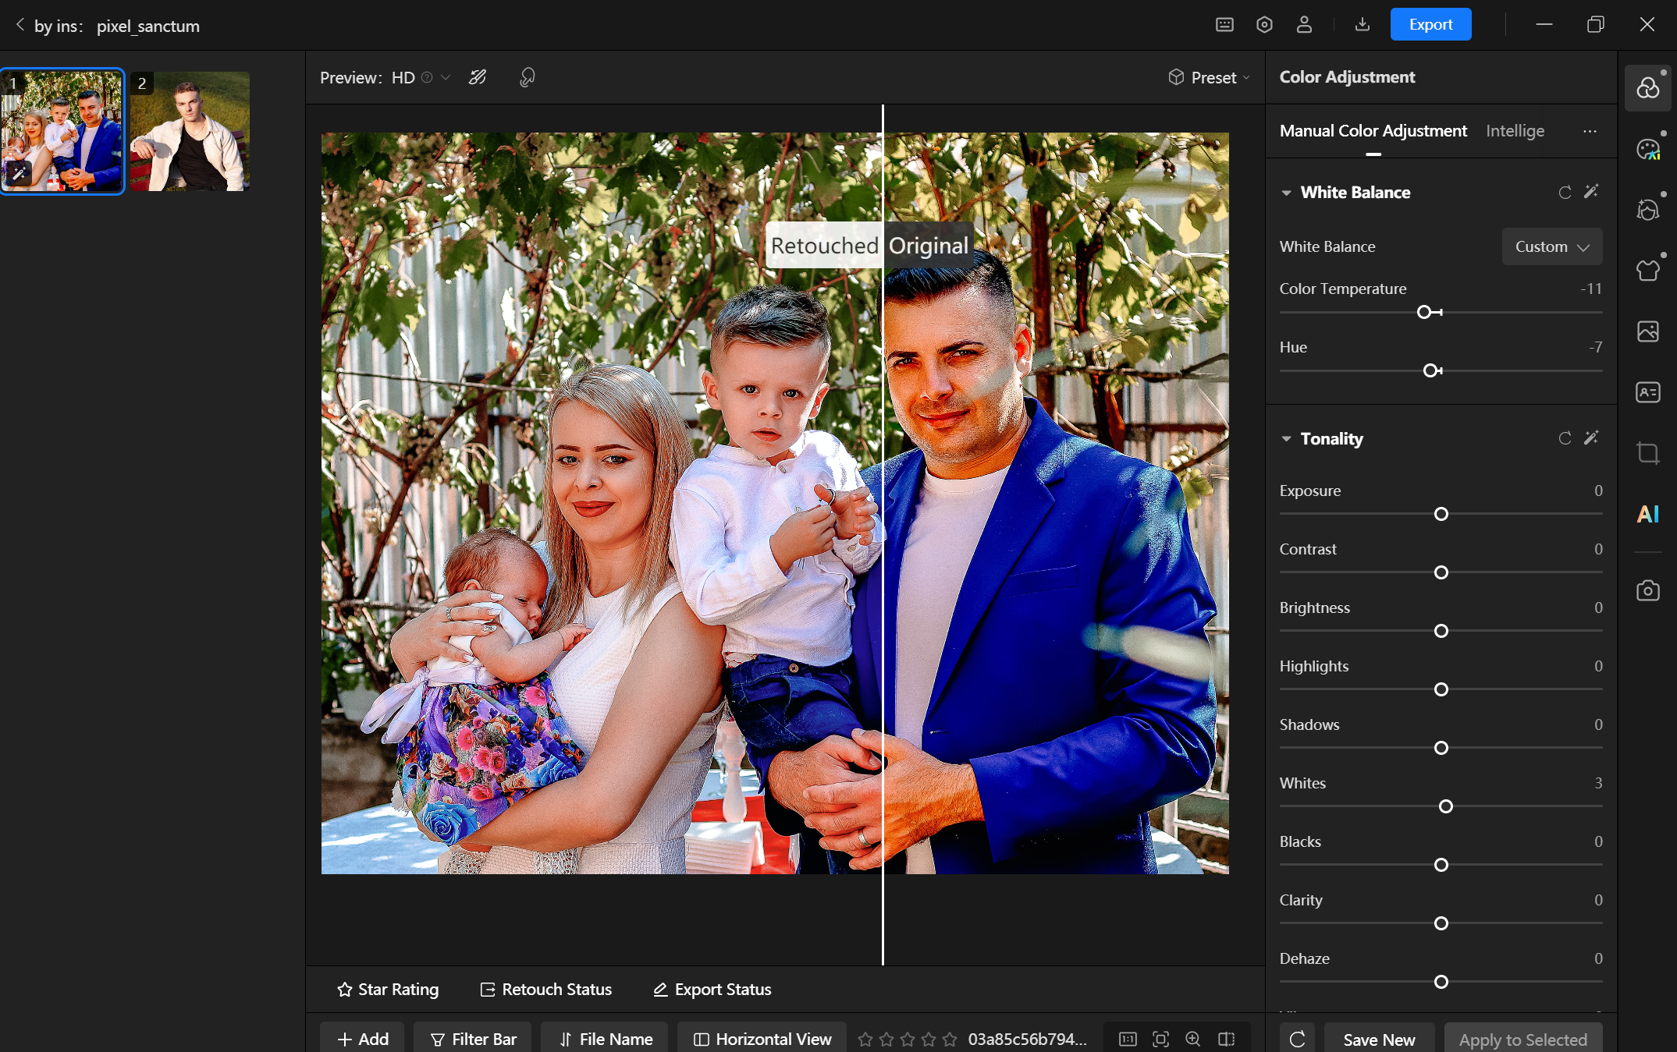Open the Retouch Status menu
Image resolution: width=1677 pixels, height=1052 pixels.
click(545, 989)
